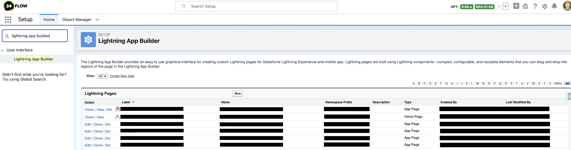571x150 pixels.
Task: Click the user profile avatar
Action: click(x=566, y=6)
